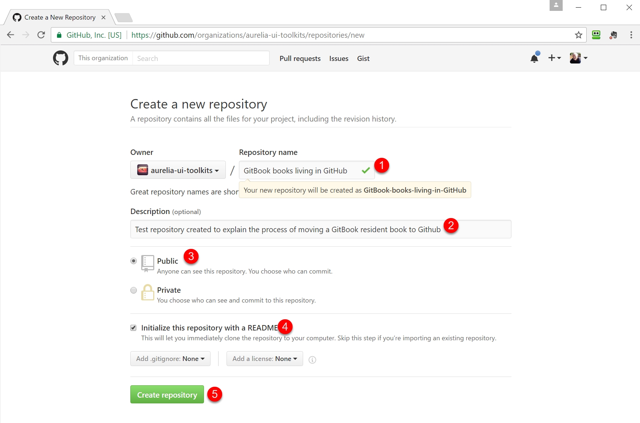Select the Private repository option
This screenshot has height=423, width=640.
click(x=134, y=290)
